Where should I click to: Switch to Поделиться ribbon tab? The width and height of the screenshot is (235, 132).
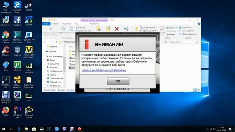(67, 24)
